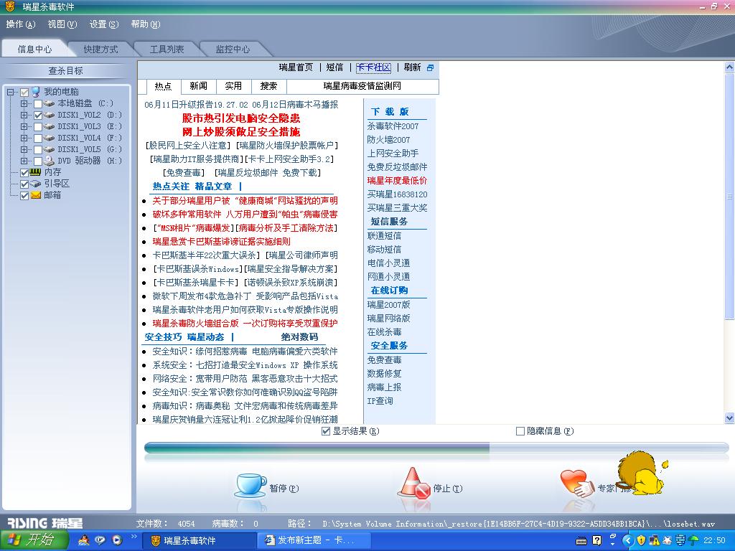The image size is (735, 551).
Task: Expand the DISK1_VOL5 (G:) tree node
Action: coord(24,149)
